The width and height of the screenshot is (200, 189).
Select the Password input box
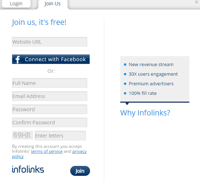pyautogui.click(x=50, y=109)
